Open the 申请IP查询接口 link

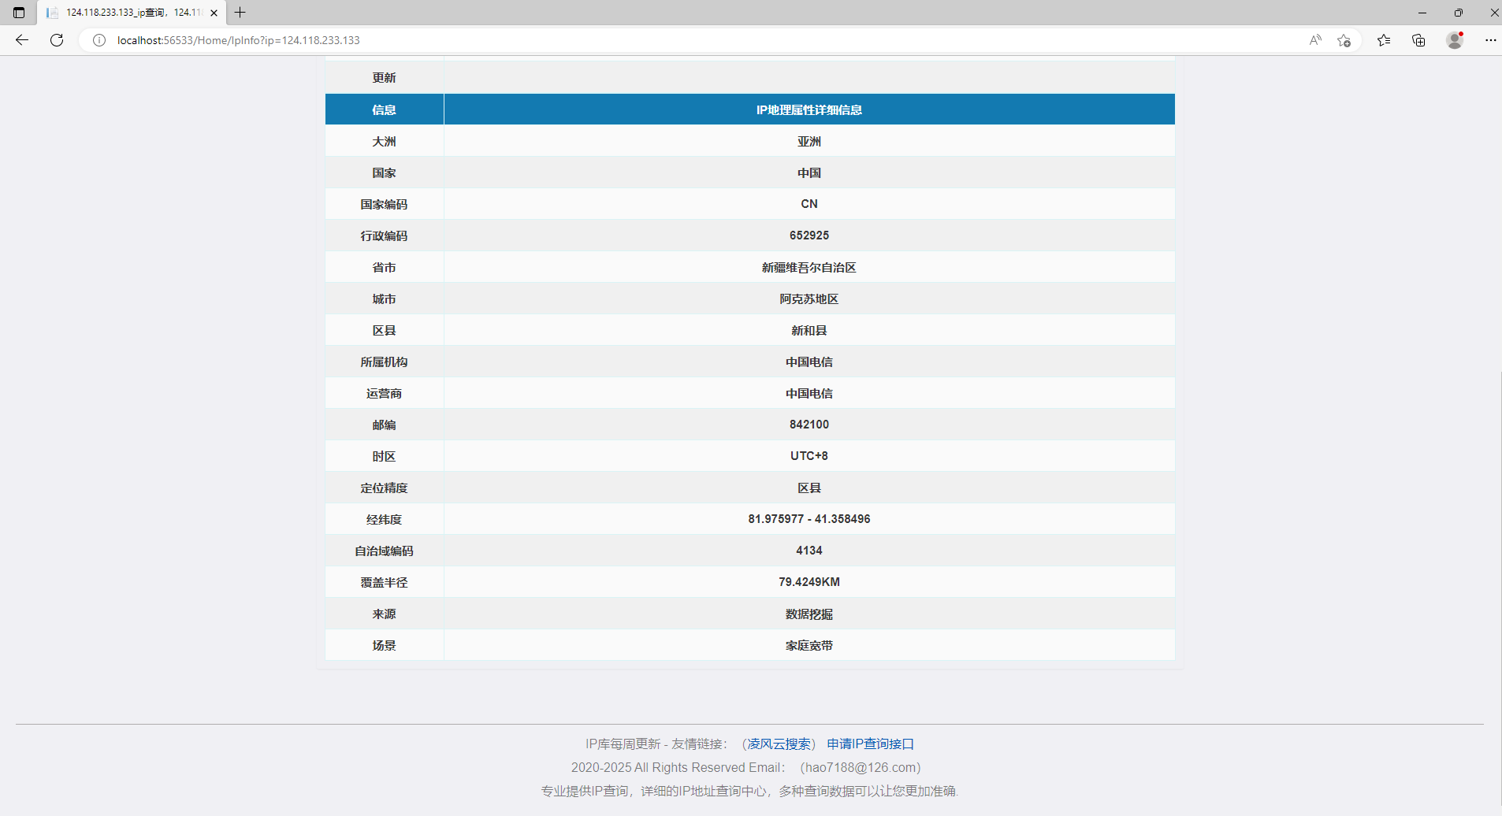pyautogui.click(x=870, y=744)
